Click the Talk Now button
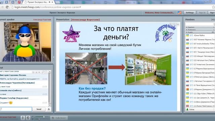Viewport: 215px width, 121px height. tap(59, 118)
